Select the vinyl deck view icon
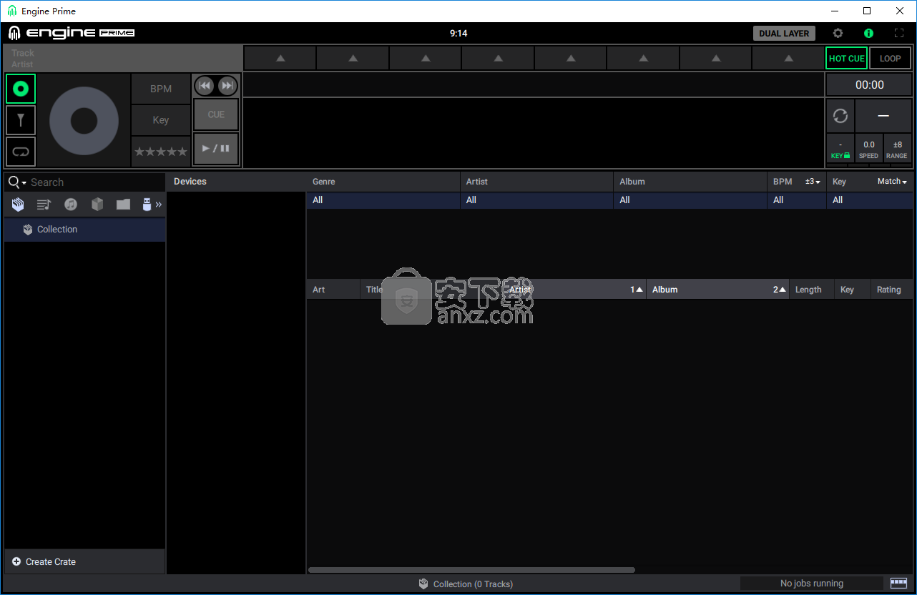 click(21, 89)
